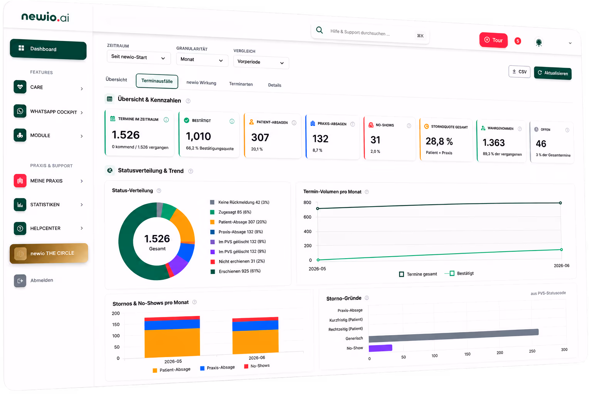Open the Granularität dropdown set to Monat

(x=202, y=60)
